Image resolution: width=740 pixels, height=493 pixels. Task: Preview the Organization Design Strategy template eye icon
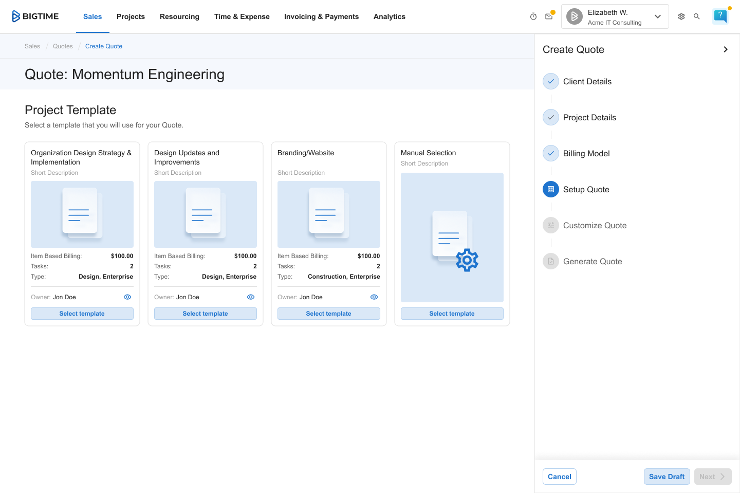point(127,297)
